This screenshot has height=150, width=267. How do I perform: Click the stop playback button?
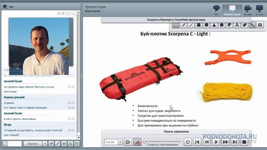coord(244,142)
